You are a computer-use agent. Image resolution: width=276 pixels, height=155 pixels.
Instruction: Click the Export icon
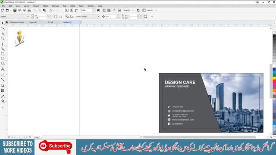click(72, 10)
